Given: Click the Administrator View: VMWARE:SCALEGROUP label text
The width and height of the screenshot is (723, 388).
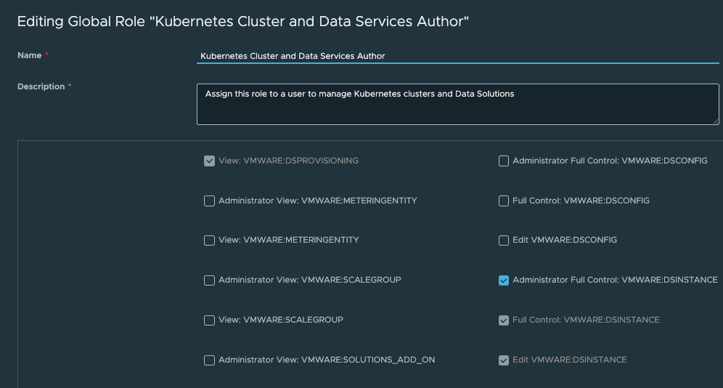Looking at the screenshot, I should pyautogui.click(x=309, y=280).
